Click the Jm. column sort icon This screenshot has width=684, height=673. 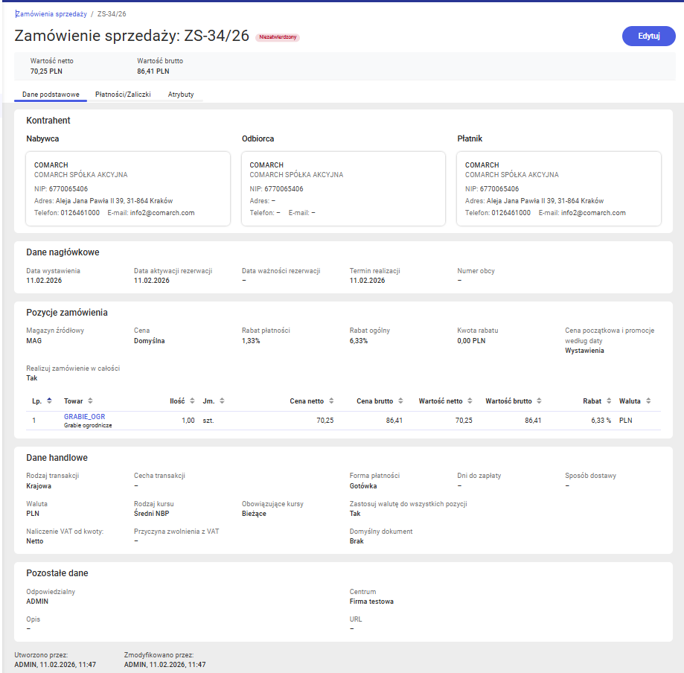click(x=222, y=401)
